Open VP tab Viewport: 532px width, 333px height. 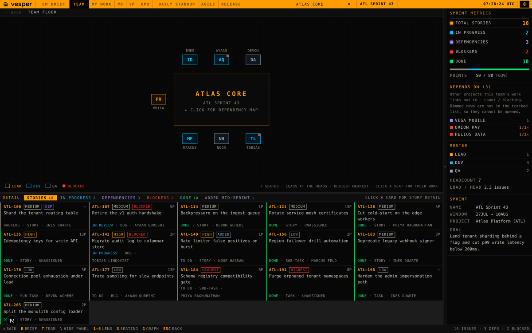(132, 4)
